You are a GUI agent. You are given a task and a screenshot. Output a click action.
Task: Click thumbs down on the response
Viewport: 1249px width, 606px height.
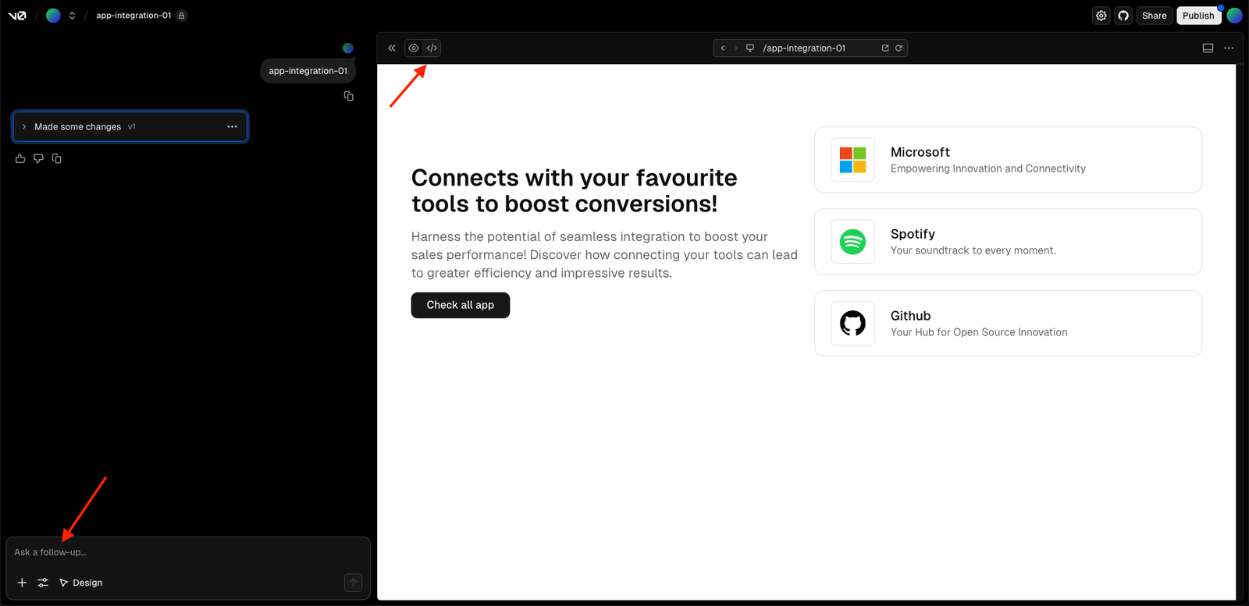(x=38, y=159)
